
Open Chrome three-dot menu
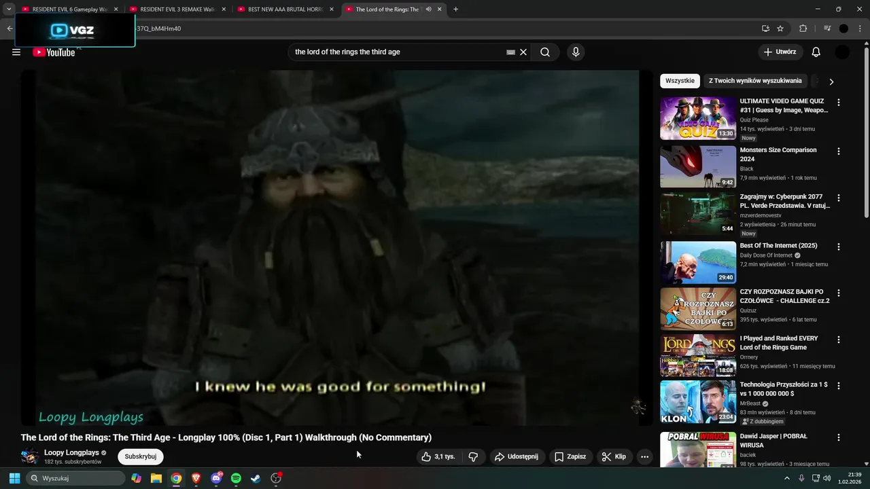(x=860, y=29)
